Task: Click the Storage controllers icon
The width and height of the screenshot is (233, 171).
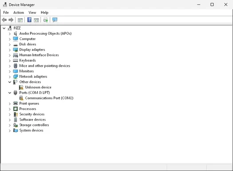Action: 16,125
